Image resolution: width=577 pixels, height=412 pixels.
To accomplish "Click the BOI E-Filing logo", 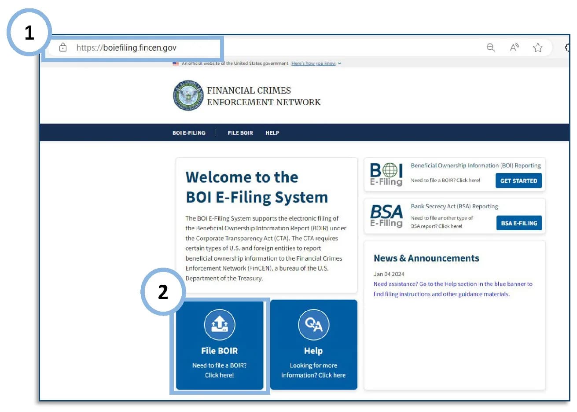I will 386,174.
